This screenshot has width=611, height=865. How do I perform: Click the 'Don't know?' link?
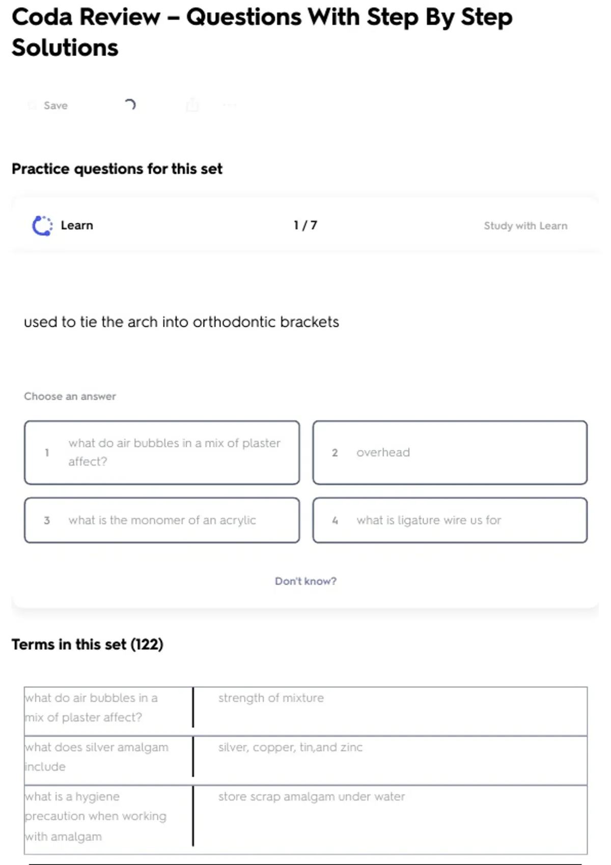(305, 581)
